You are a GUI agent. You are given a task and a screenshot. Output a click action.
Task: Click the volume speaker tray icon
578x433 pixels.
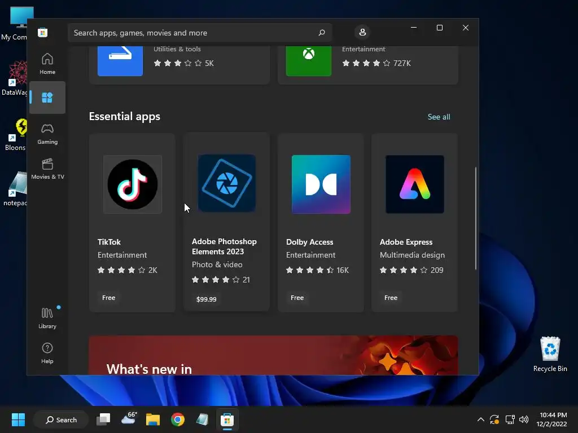click(524, 419)
